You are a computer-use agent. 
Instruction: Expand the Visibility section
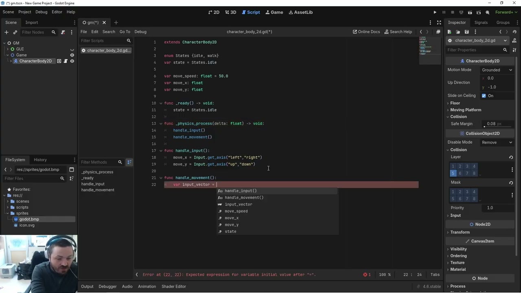(458, 249)
